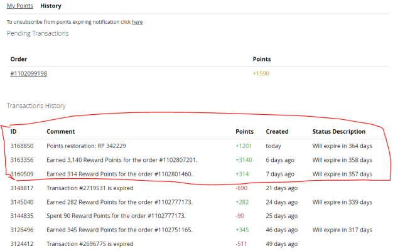410x251 pixels.
Task: Click 'Earned 345 Reward Points' comment
Action: [119, 230]
